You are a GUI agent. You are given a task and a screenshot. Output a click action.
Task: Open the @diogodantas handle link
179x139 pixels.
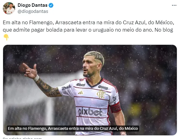click(33, 11)
